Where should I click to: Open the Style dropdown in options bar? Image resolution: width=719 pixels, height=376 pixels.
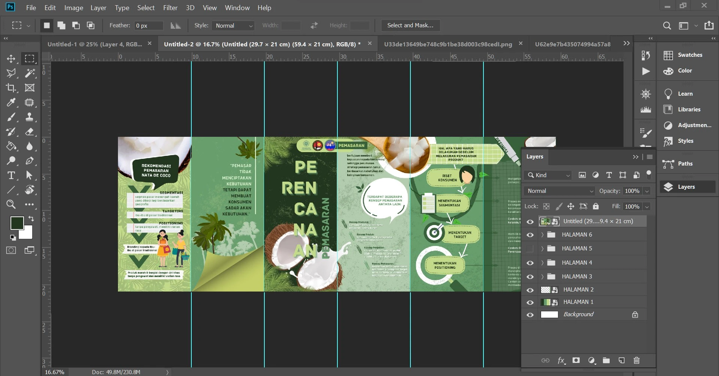click(x=233, y=25)
